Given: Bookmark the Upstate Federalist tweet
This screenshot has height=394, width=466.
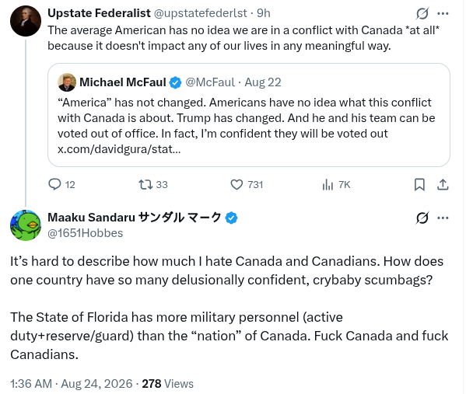Looking at the screenshot, I should [419, 184].
